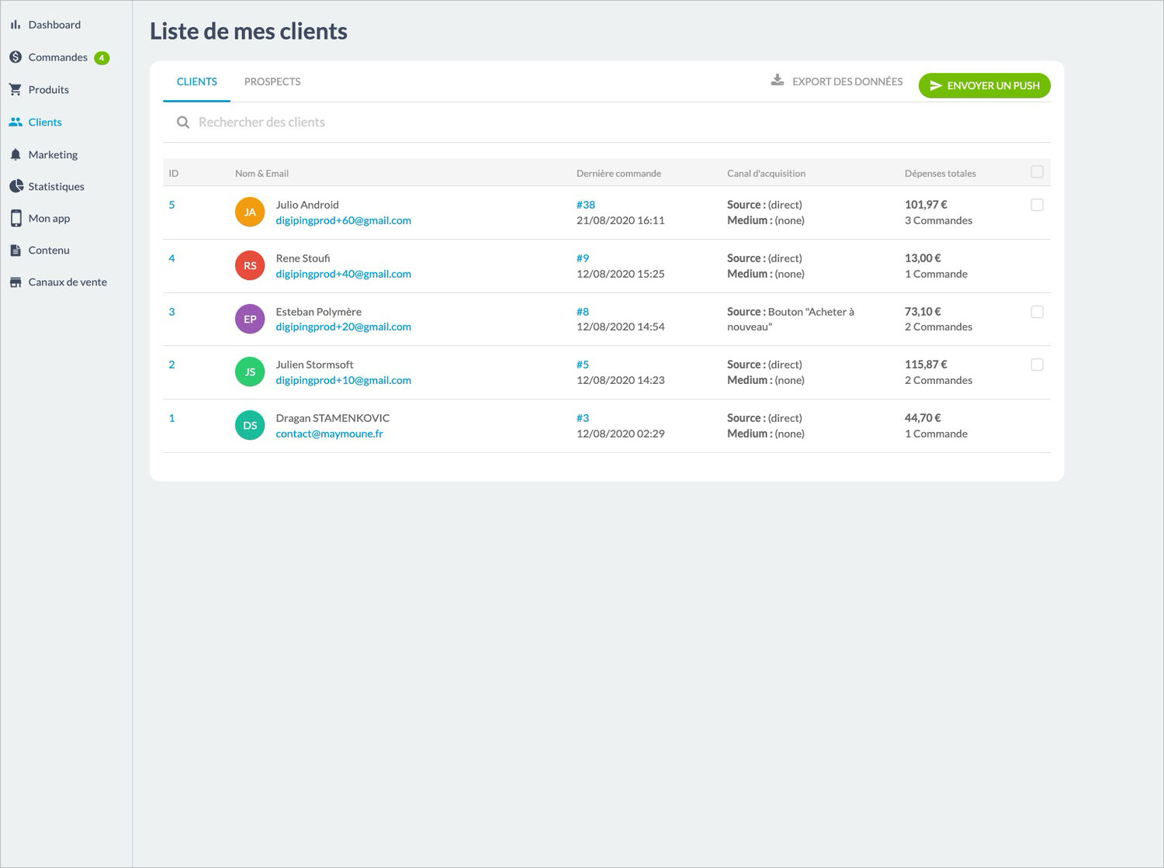The image size is (1164, 868).
Task: Open Marketing section
Action: 53,155
